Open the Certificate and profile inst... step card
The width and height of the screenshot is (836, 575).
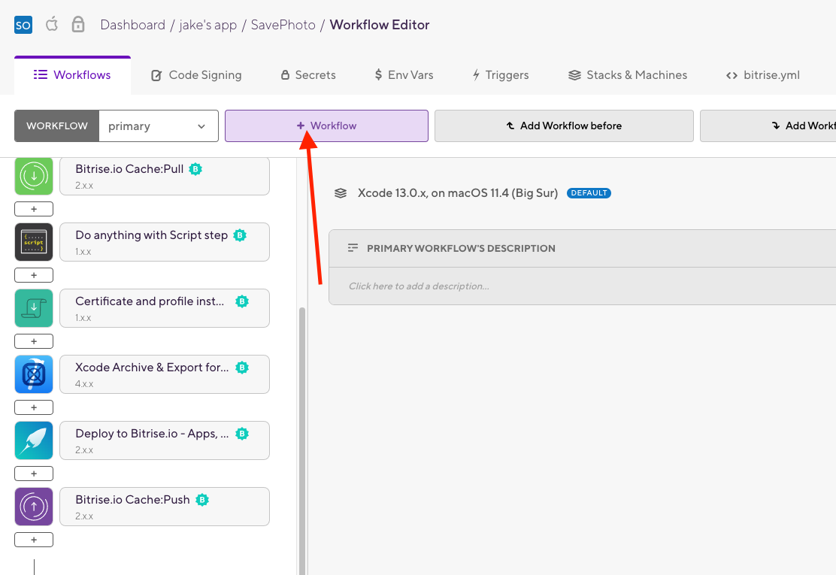165,308
